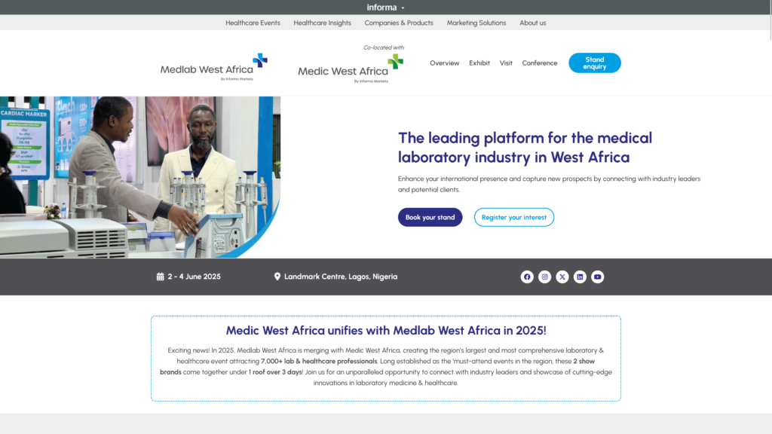Screen dimensions: 772x434
Task: Open the YouTube social icon
Action: coord(598,277)
